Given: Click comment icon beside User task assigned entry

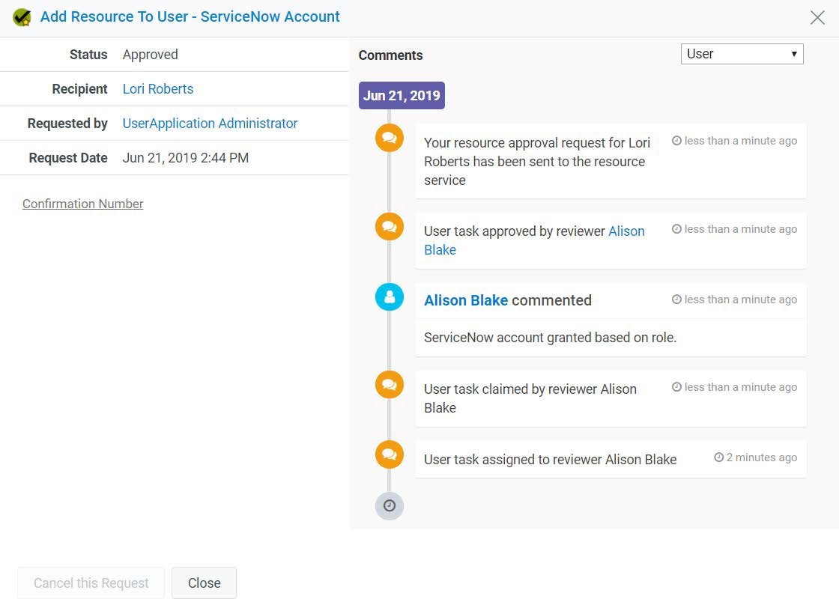Looking at the screenshot, I should tap(390, 454).
